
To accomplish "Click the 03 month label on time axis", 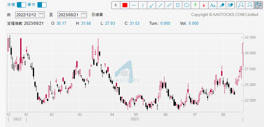I will pos(80,115).
